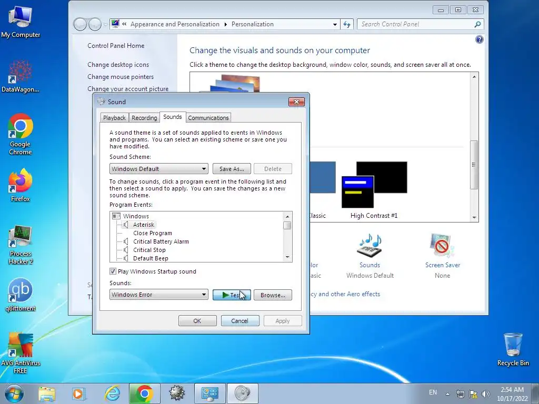Viewport: 539px width, 404px height.
Task: Open Action Center flag tray icon
Action: [x=473, y=393]
